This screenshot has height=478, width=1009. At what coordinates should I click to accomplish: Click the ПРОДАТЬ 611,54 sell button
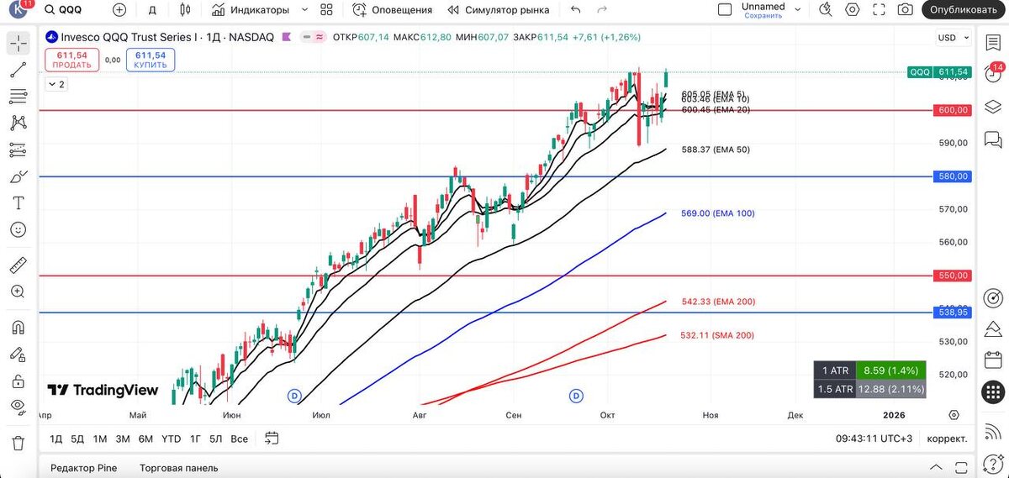74,59
